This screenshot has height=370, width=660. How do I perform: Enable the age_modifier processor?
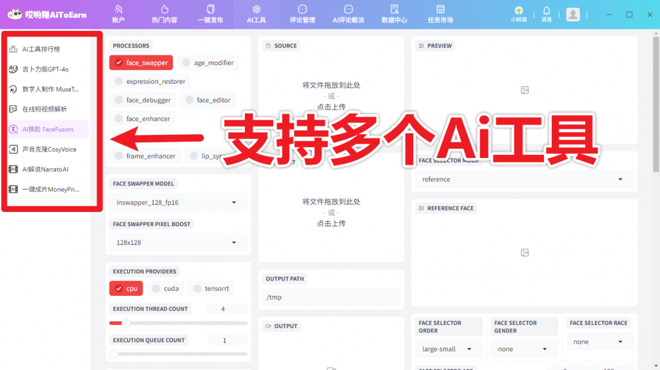[x=186, y=63]
